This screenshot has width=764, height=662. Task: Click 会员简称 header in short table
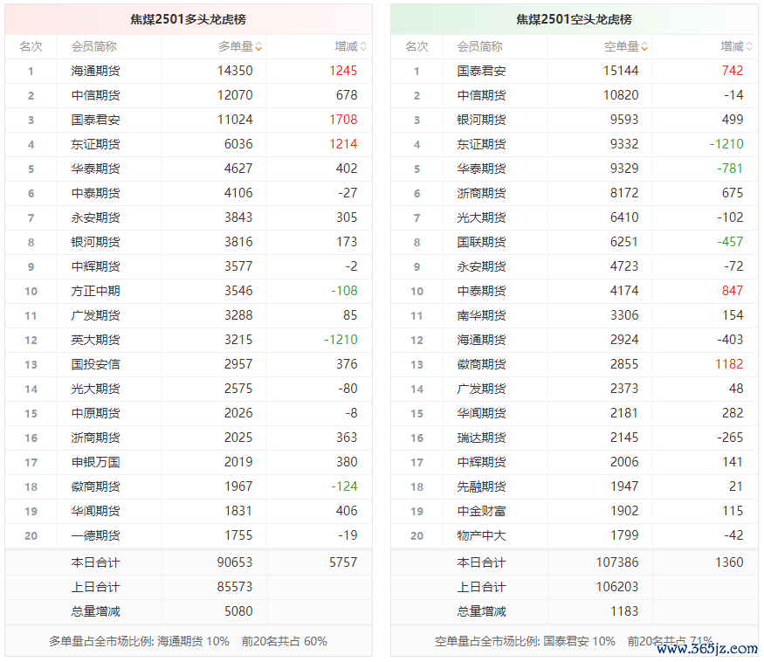[479, 47]
